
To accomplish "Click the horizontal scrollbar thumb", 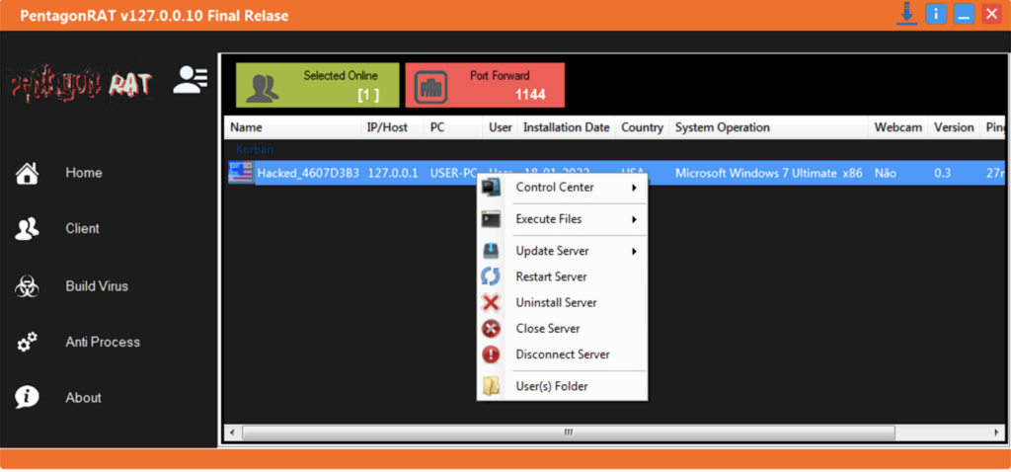I will tap(568, 433).
